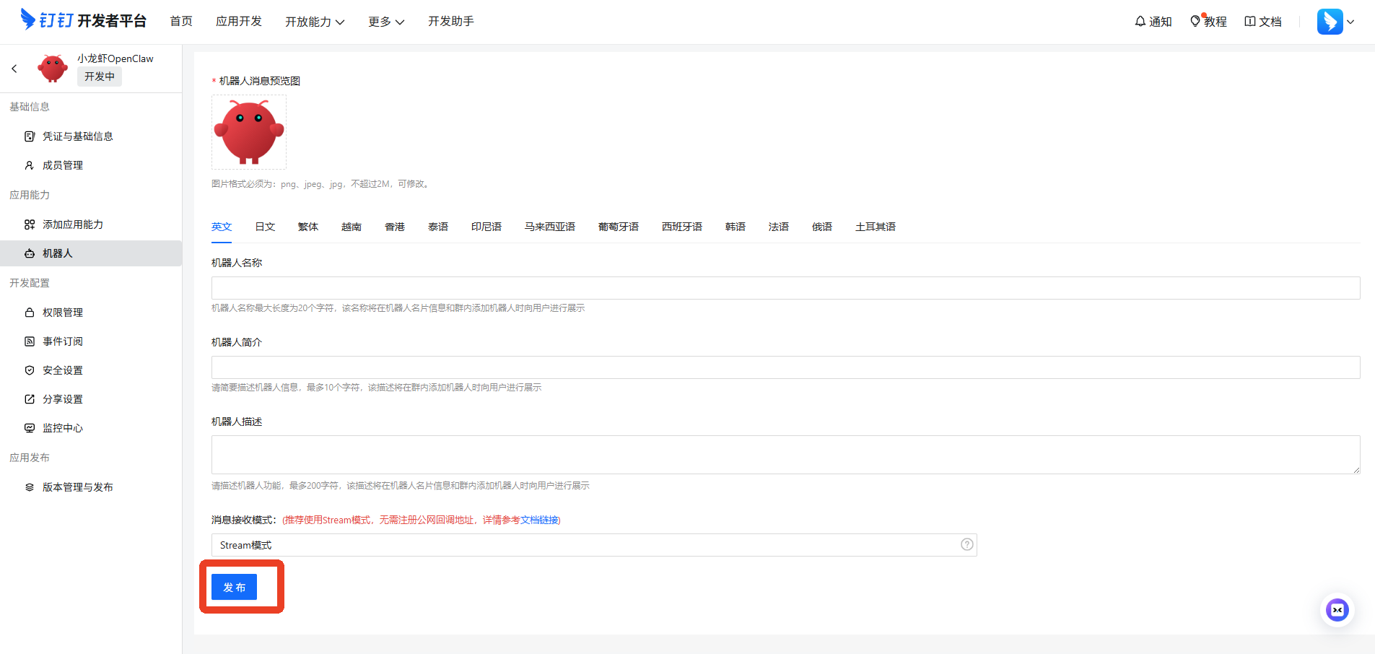Focus the 机器人描述 text area

point(785,455)
